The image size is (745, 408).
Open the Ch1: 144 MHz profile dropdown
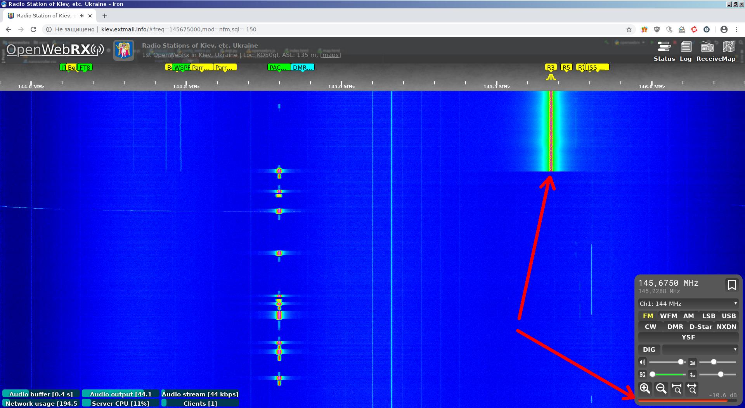(x=688, y=304)
